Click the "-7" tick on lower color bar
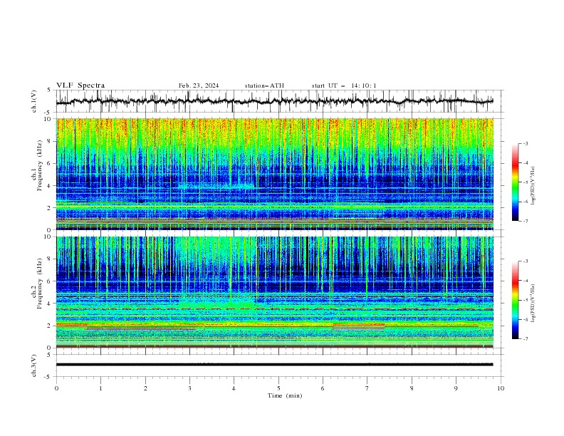564x436 pixels. point(526,339)
